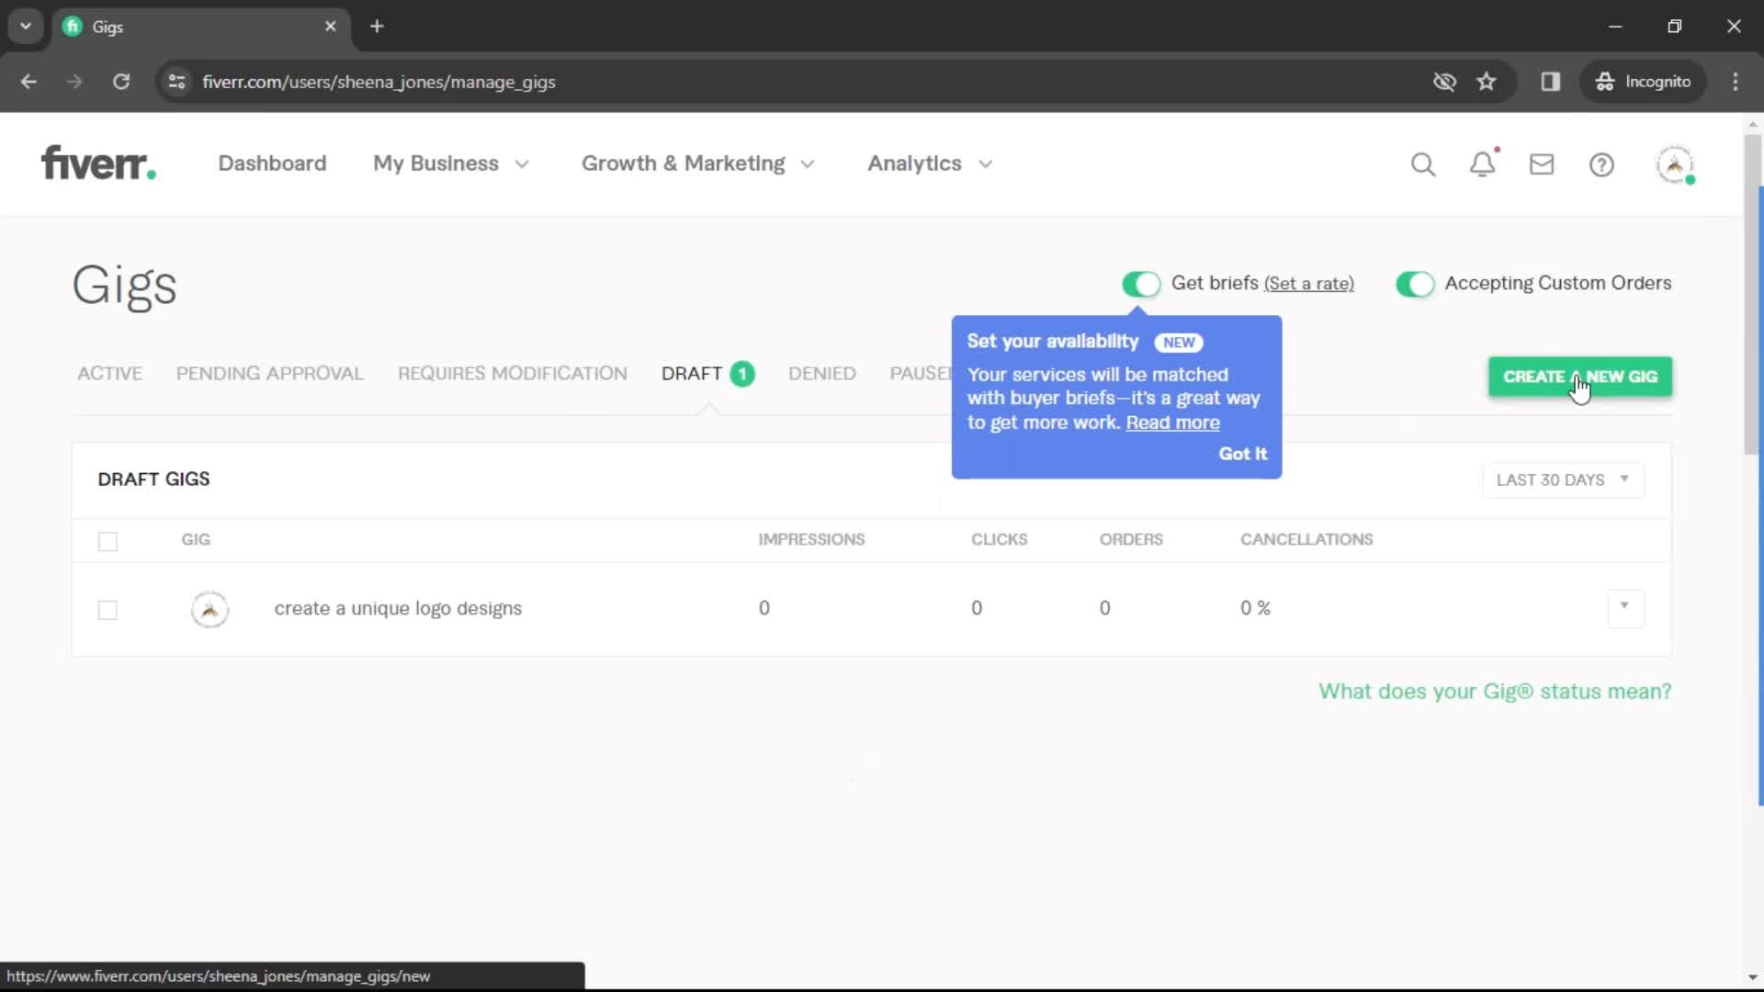Screen dimensions: 1764x992
Task: Expand the Analytics menu
Action: point(930,163)
